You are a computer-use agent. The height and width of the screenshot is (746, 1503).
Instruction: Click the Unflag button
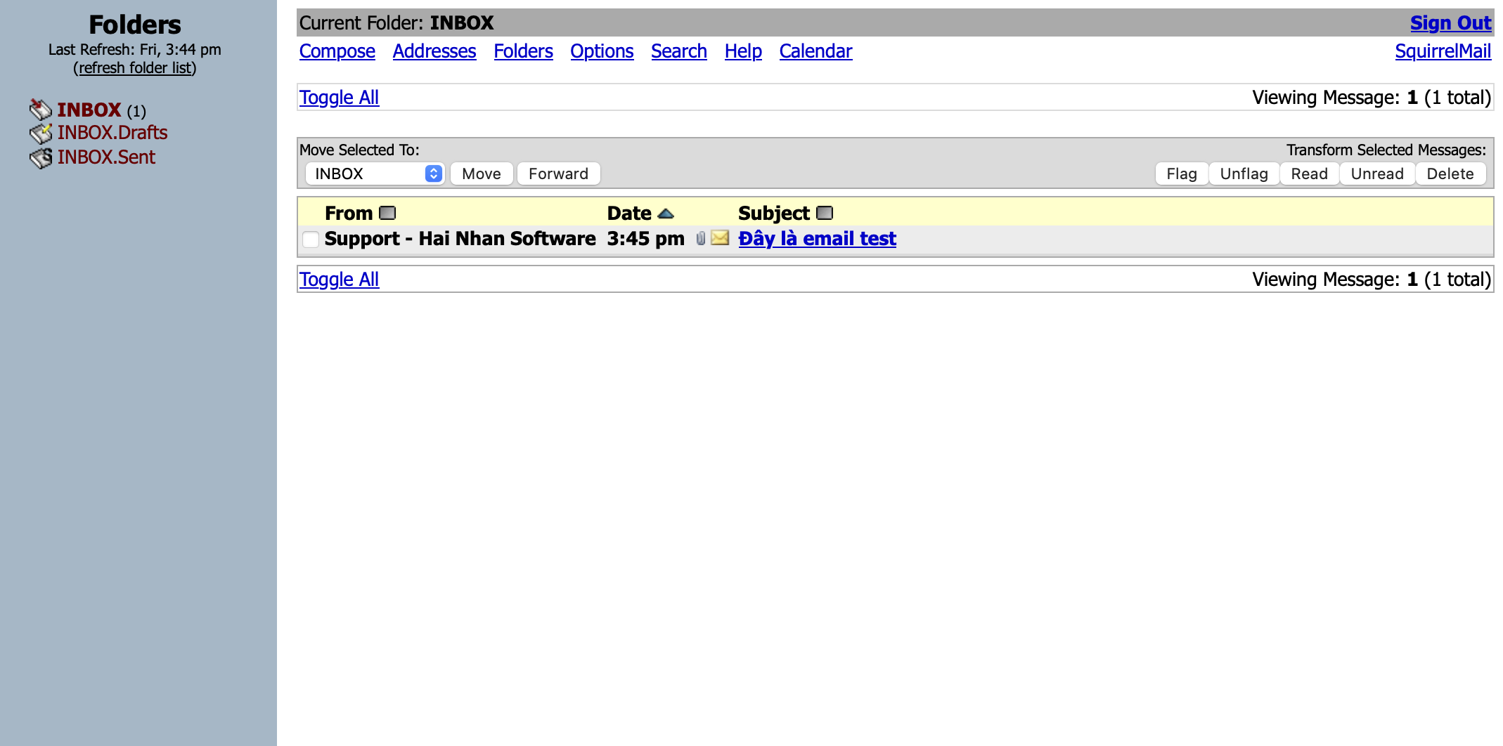click(1244, 174)
